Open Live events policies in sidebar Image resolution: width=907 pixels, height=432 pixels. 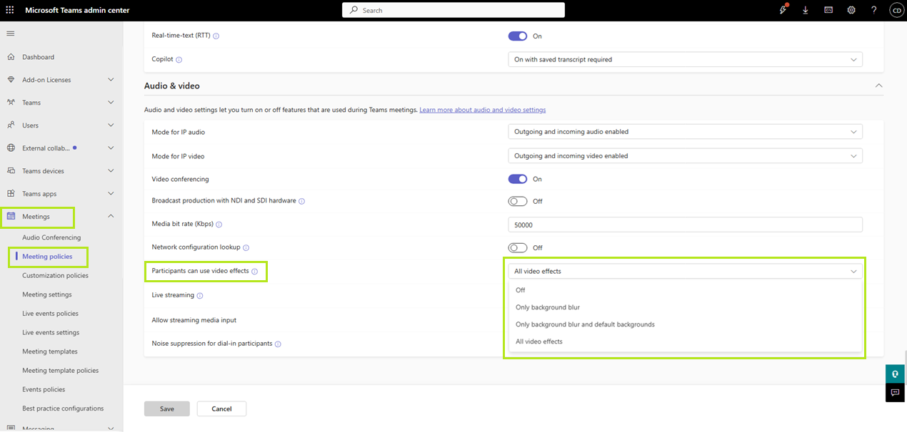(x=50, y=314)
